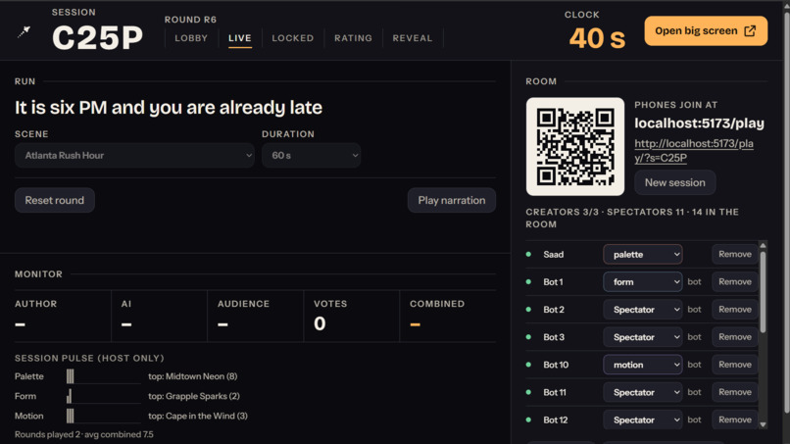Click the Form pulse bar
Image resolution: width=790 pixels, height=444 pixels.
point(103,396)
